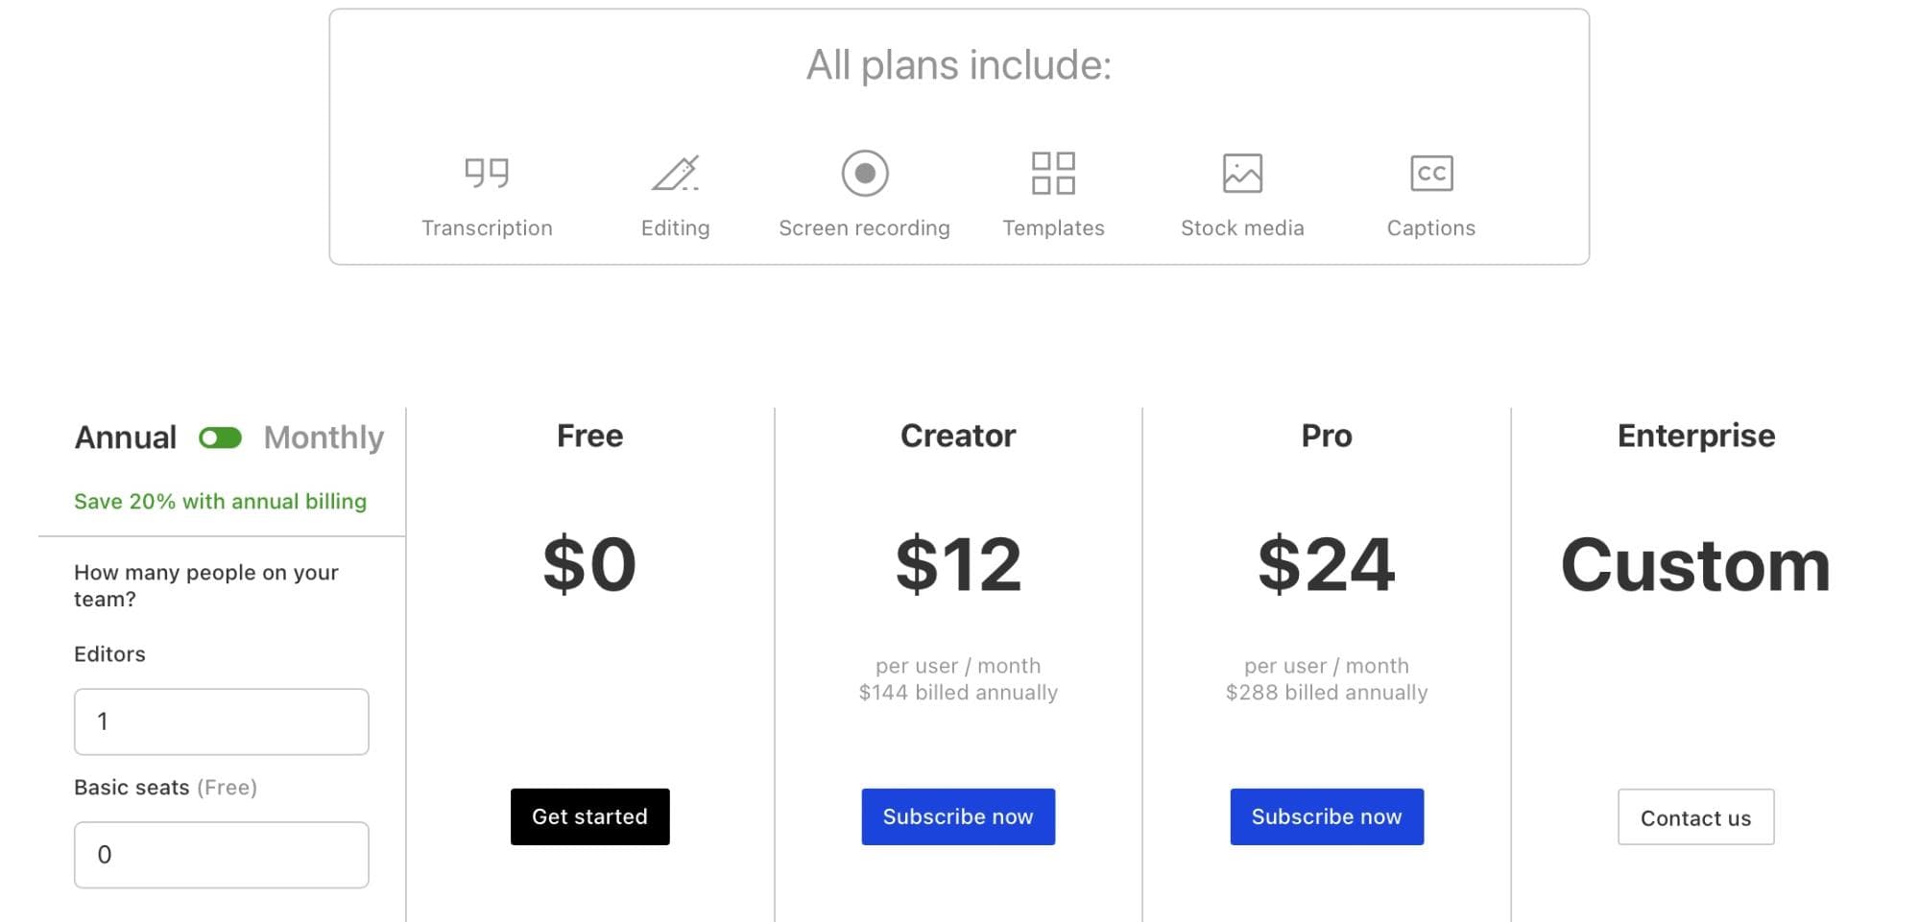Subscribe now to the Pro plan
The height and width of the screenshot is (922, 1919).
tap(1327, 816)
